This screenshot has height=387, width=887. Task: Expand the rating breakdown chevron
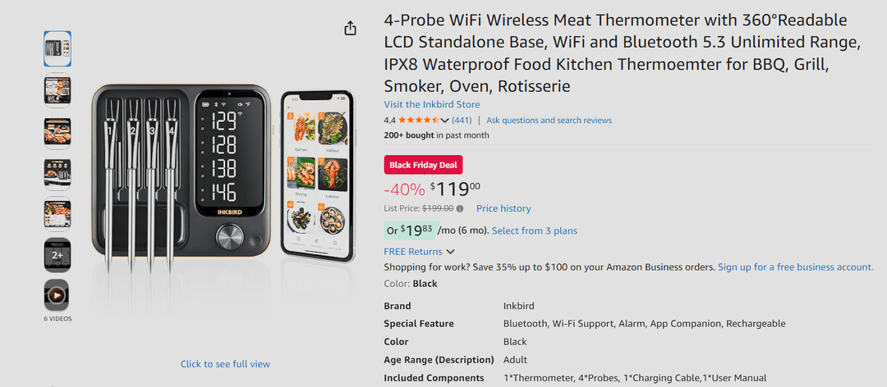(x=445, y=121)
